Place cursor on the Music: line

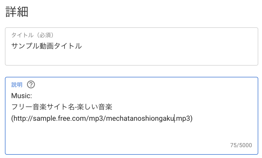pyautogui.click(x=21, y=96)
